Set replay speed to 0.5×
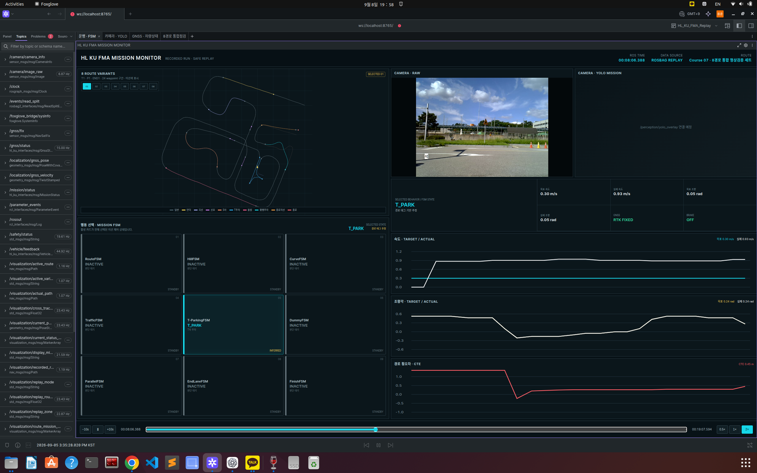The width and height of the screenshot is (757, 473). (x=722, y=429)
